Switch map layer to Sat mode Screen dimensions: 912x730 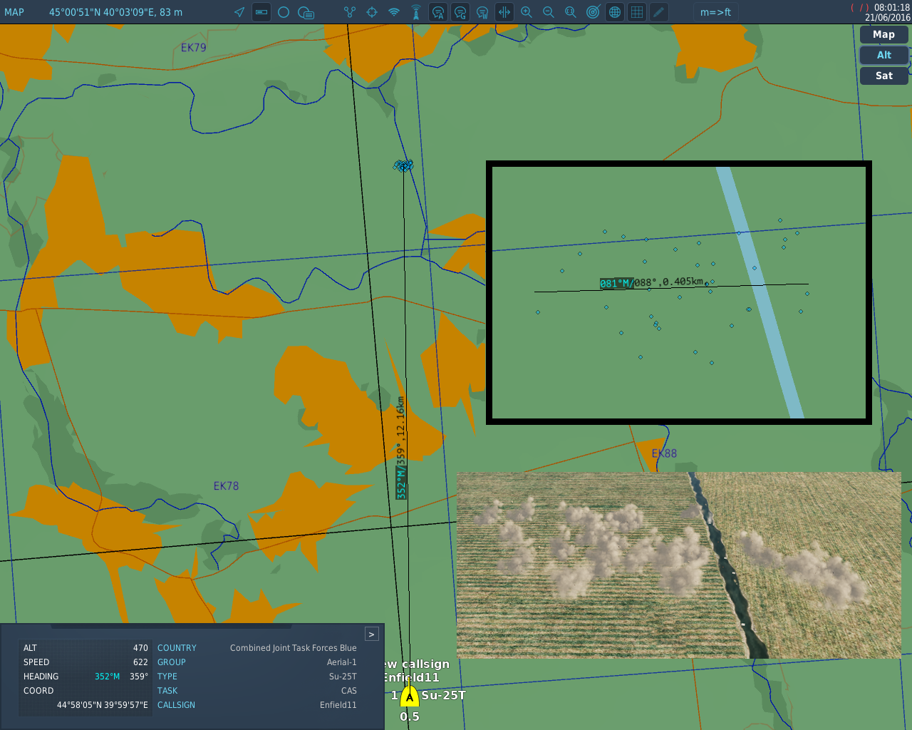pyautogui.click(x=883, y=76)
